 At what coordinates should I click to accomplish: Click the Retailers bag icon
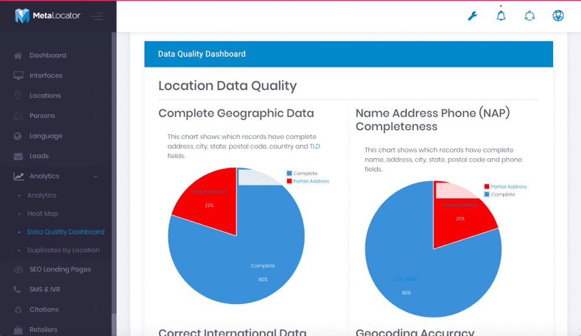coord(18,330)
